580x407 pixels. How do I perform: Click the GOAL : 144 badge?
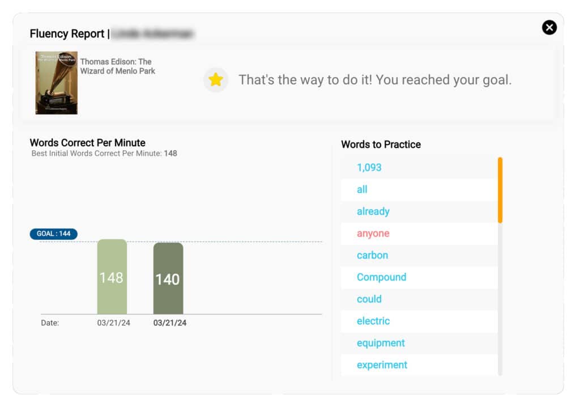54,234
